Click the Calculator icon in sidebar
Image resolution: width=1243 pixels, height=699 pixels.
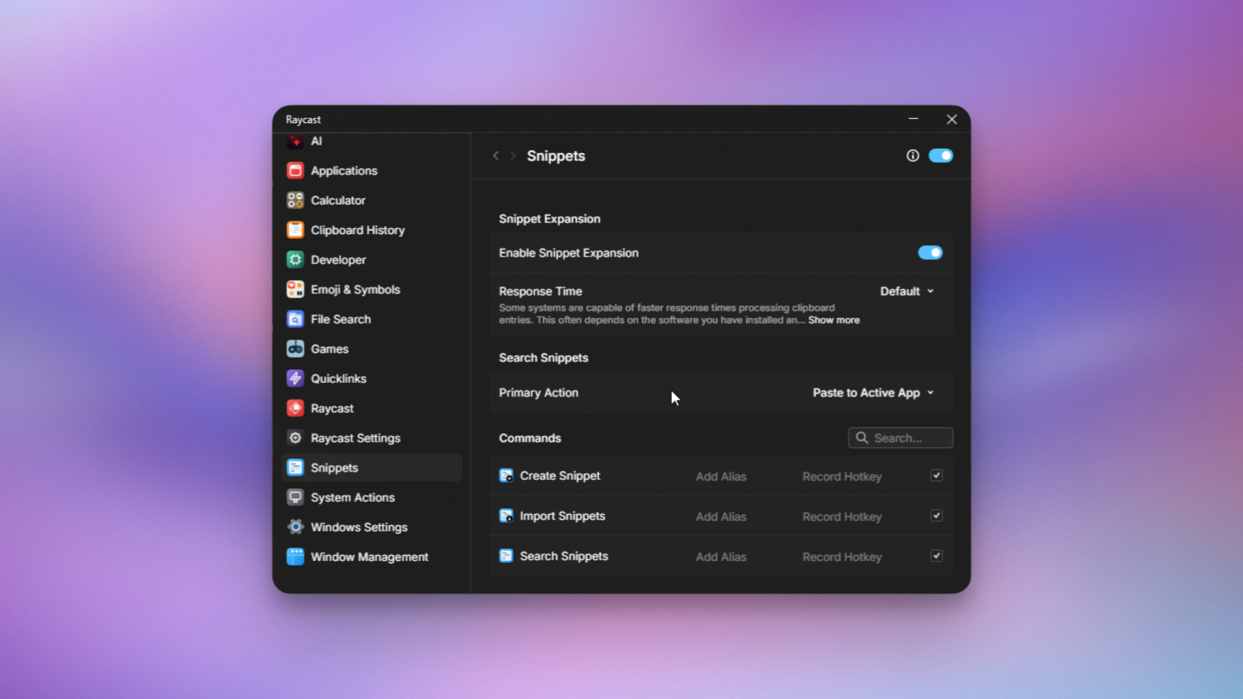pyautogui.click(x=295, y=200)
